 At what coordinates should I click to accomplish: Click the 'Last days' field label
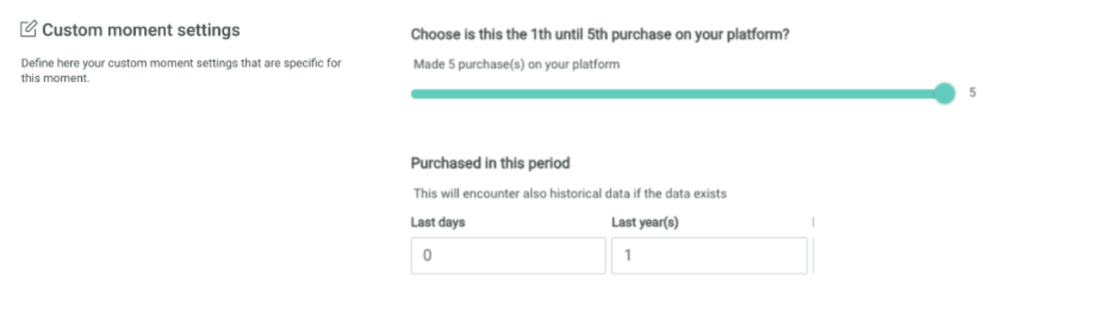[438, 223]
